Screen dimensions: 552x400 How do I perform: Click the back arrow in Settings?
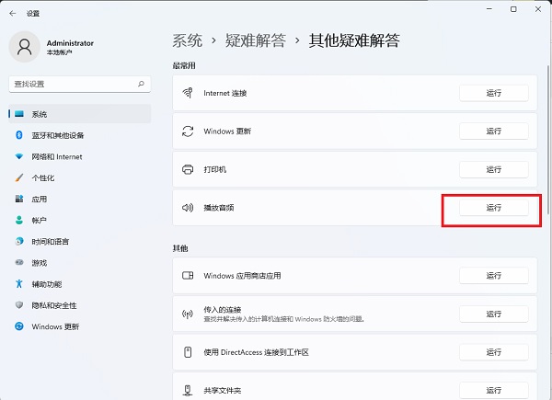pyautogui.click(x=11, y=14)
